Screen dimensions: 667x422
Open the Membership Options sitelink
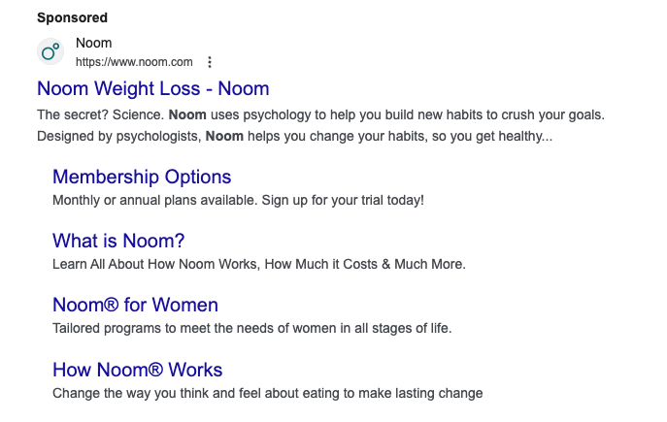pos(142,177)
